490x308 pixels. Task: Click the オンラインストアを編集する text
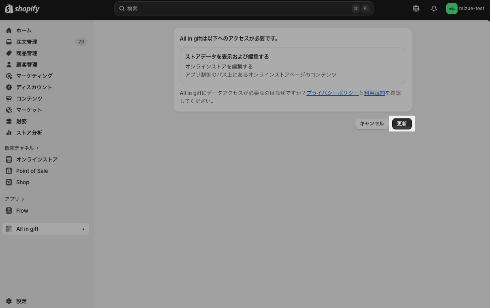coord(219,67)
